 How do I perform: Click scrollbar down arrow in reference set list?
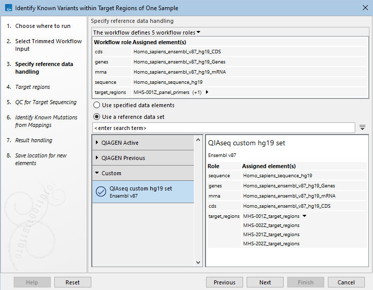198,263
